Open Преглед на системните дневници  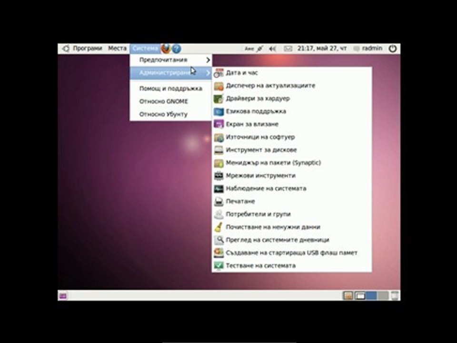(292, 240)
